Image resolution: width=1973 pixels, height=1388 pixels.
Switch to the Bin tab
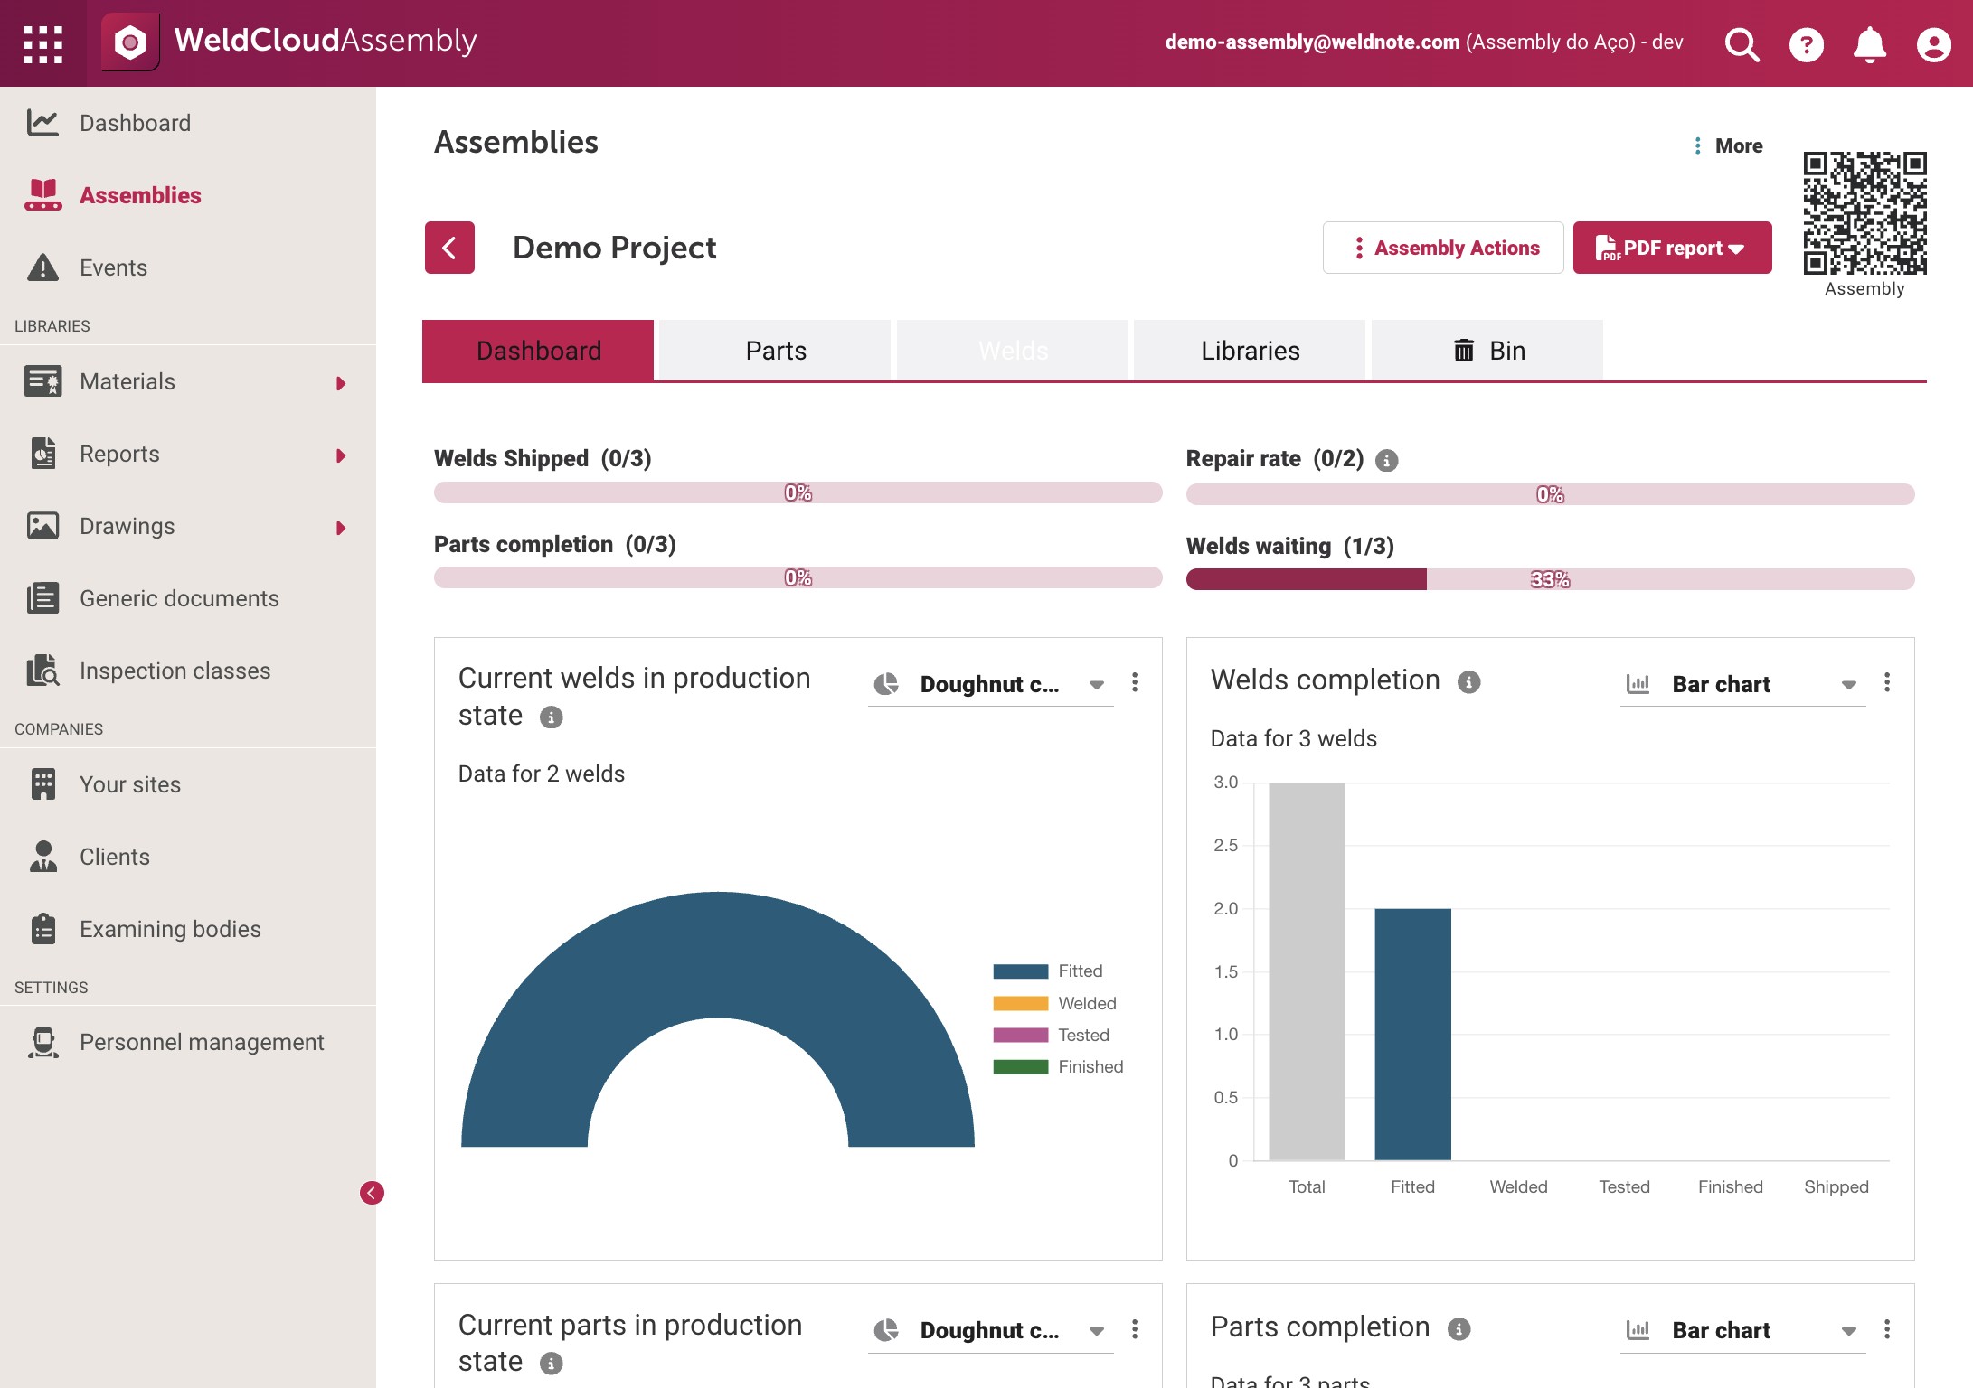pyautogui.click(x=1487, y=351)
